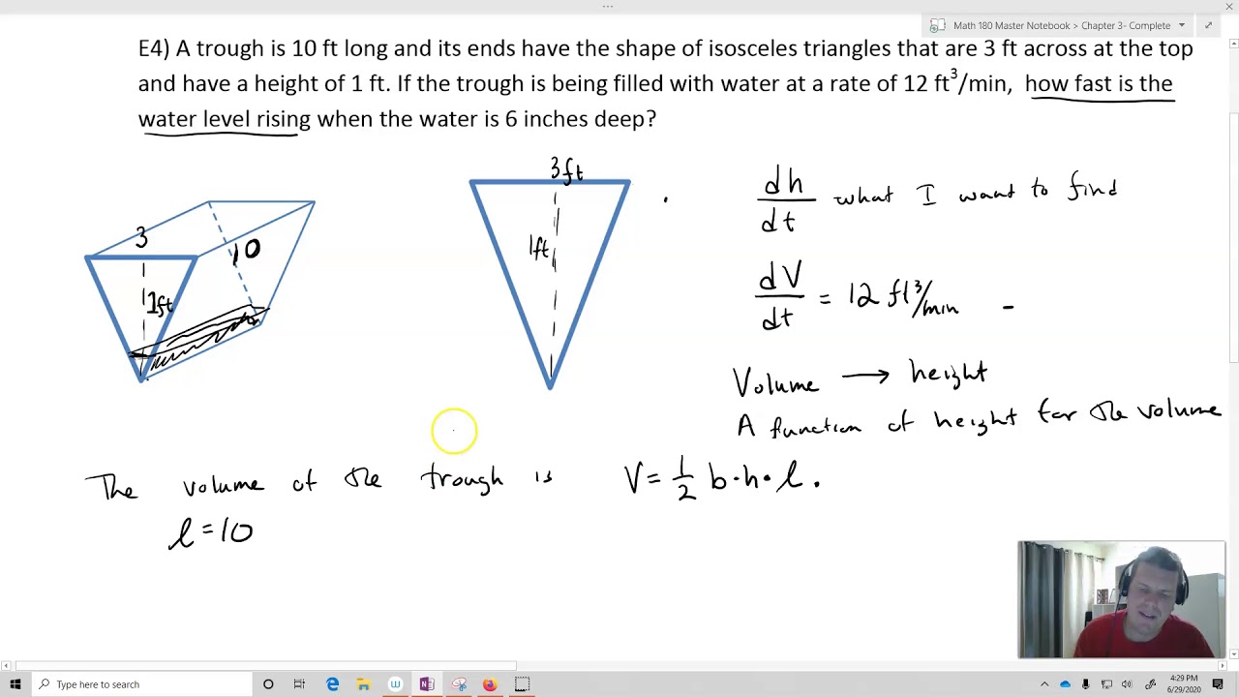Viewport: 1239px width, 697px height.
Task: Click the "3ft" label above the triangle
Action: click(x=566, y=170)
